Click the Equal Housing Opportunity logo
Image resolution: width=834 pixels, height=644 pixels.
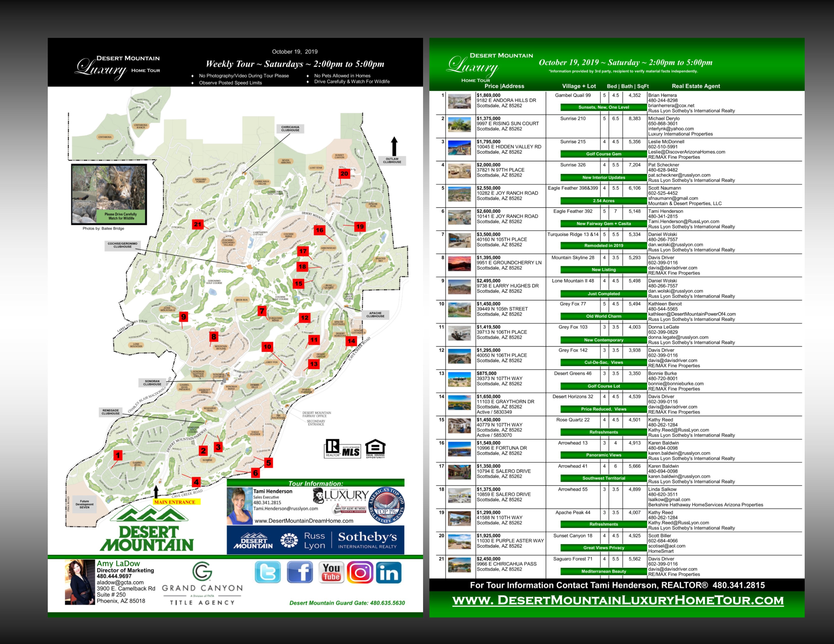[375, 449]
